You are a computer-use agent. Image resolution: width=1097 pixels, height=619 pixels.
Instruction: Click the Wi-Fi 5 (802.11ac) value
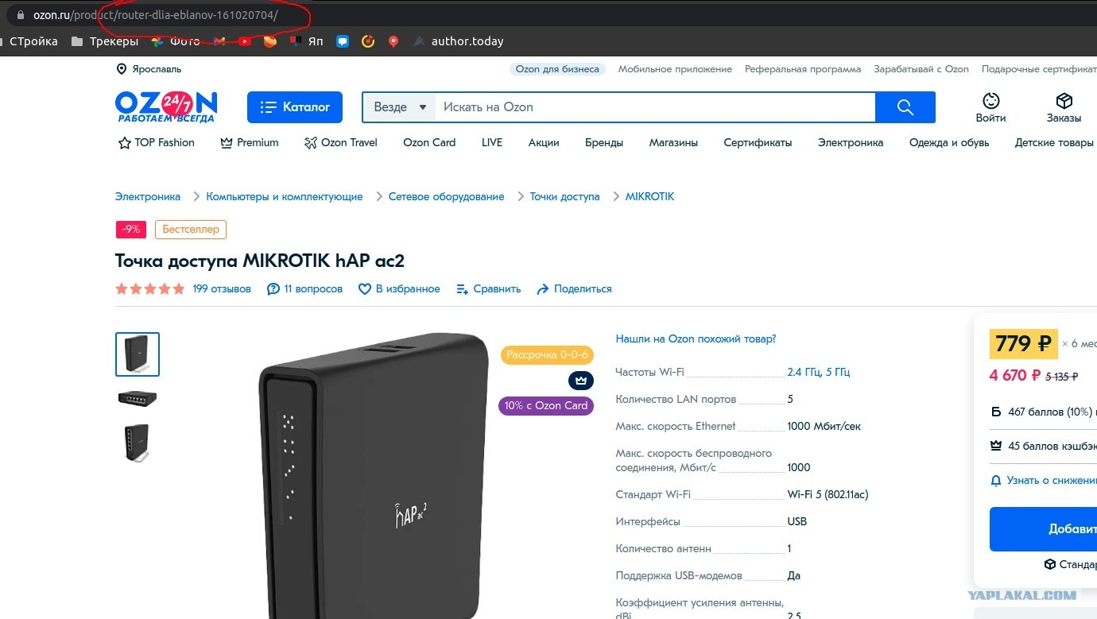tap(828, 494)
